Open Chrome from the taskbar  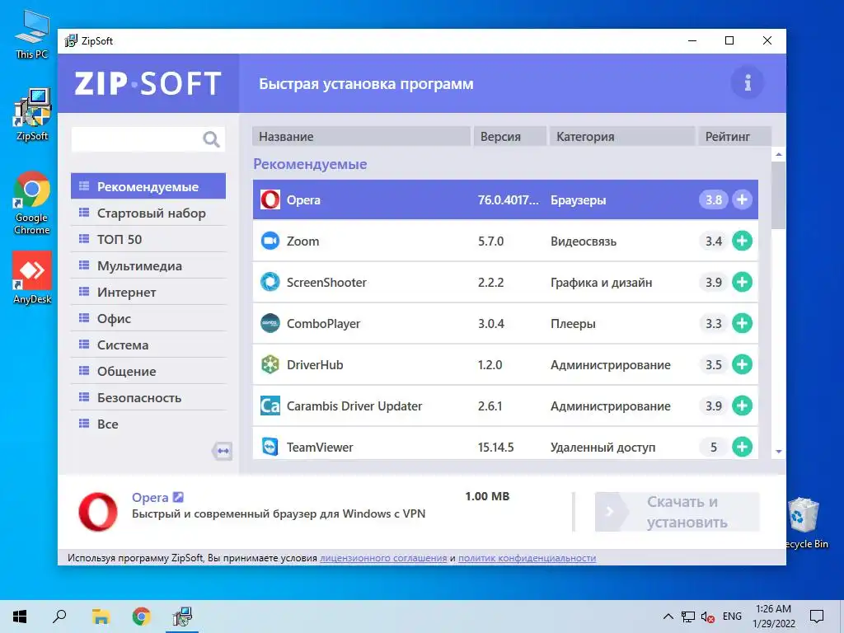coord(141,617)
